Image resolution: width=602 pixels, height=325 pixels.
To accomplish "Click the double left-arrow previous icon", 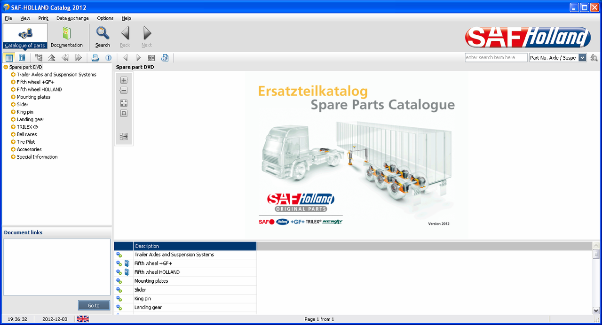I will 65,58.
